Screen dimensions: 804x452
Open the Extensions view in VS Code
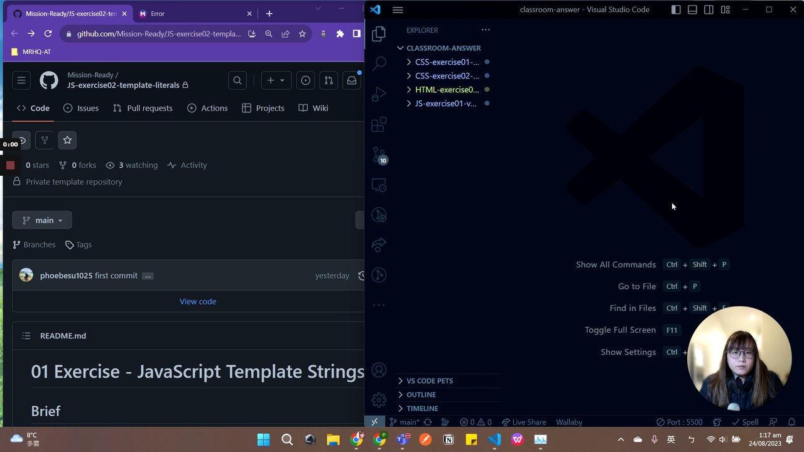(x=379, y=125)
